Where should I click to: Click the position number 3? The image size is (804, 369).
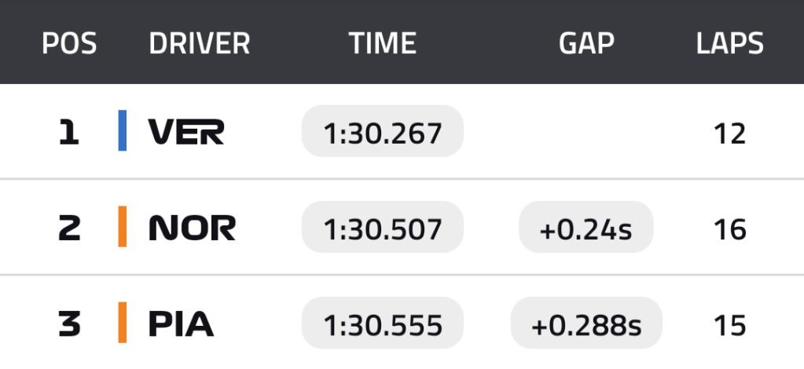tap(69, 324)
